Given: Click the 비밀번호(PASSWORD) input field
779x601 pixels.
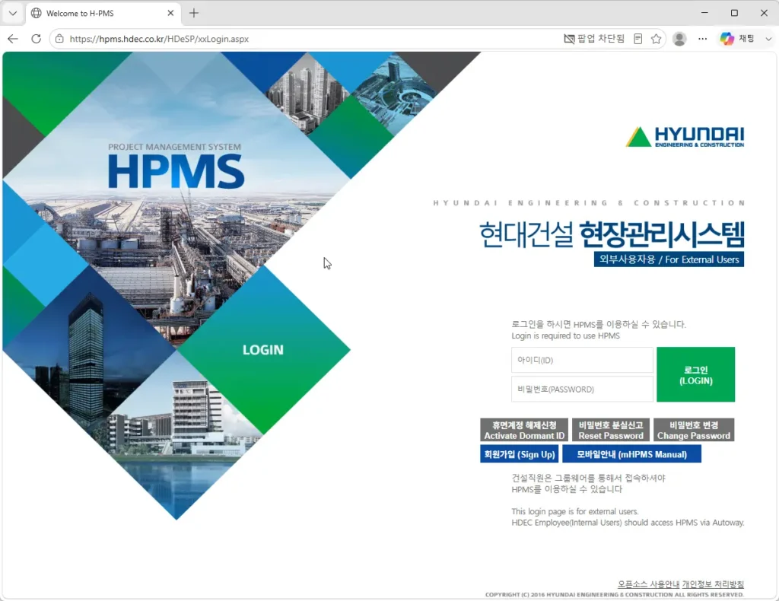Looking at the screenshot, I should click(582, 389).
